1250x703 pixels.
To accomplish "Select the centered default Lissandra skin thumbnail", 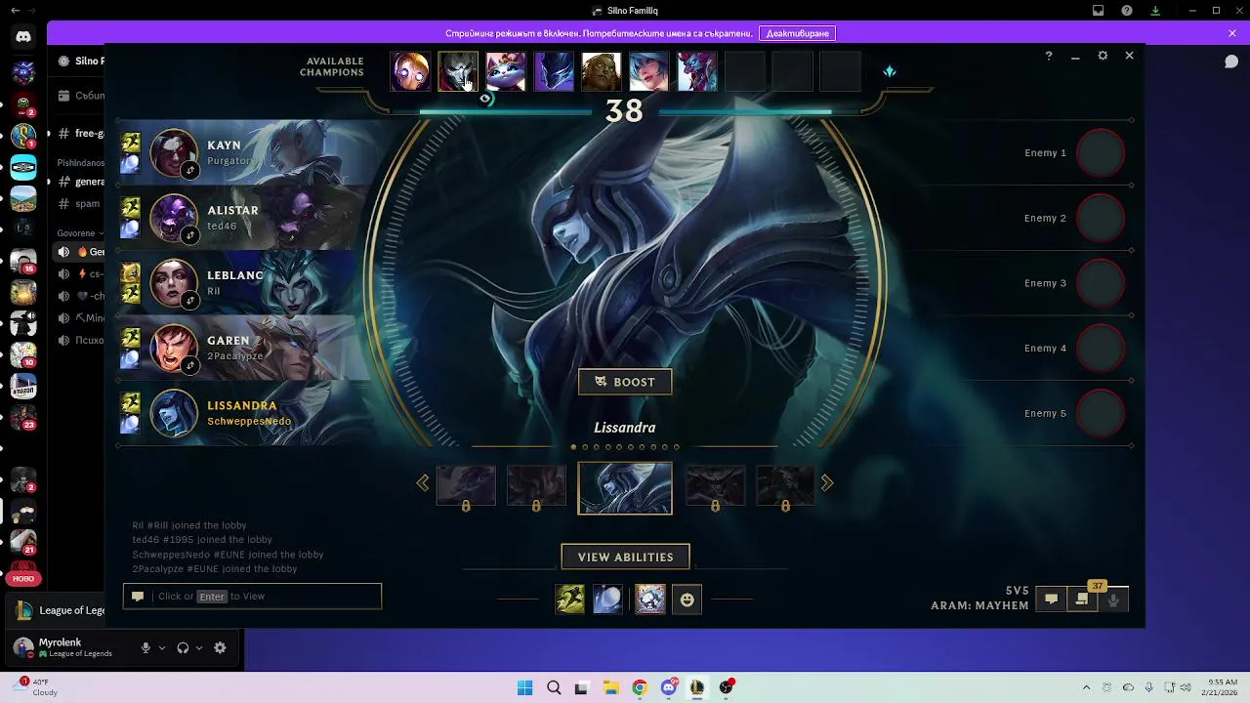I will (625, 488).
